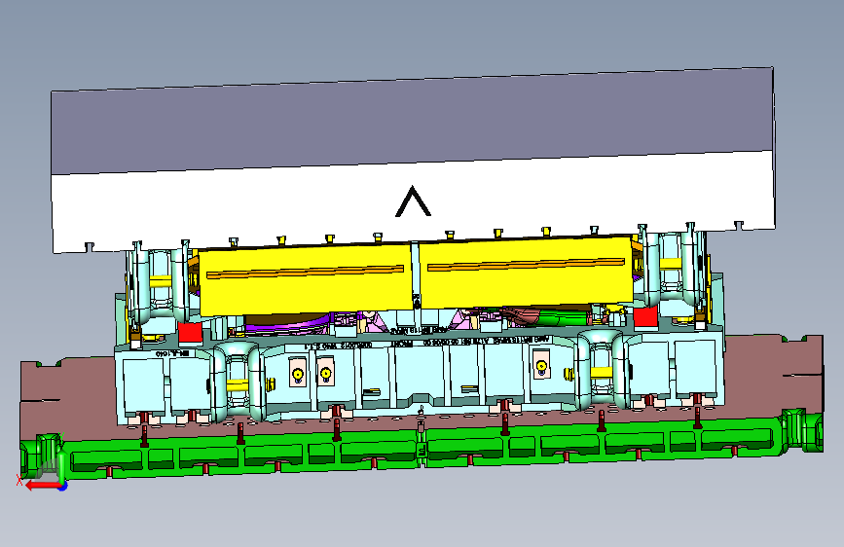Select the cyan die casting front face

coord(420,377)
